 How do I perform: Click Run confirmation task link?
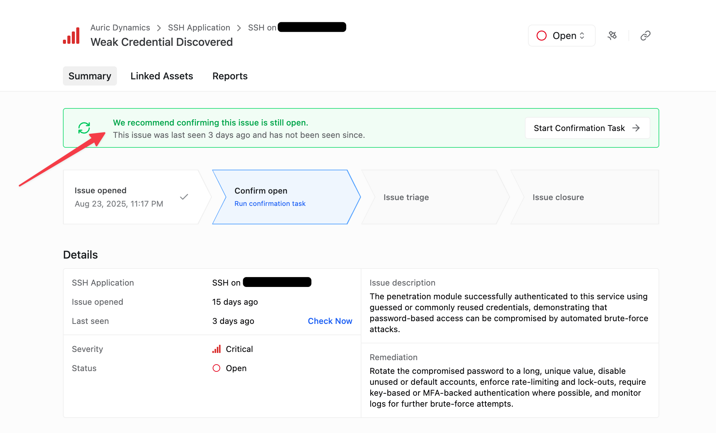point(270,204)
